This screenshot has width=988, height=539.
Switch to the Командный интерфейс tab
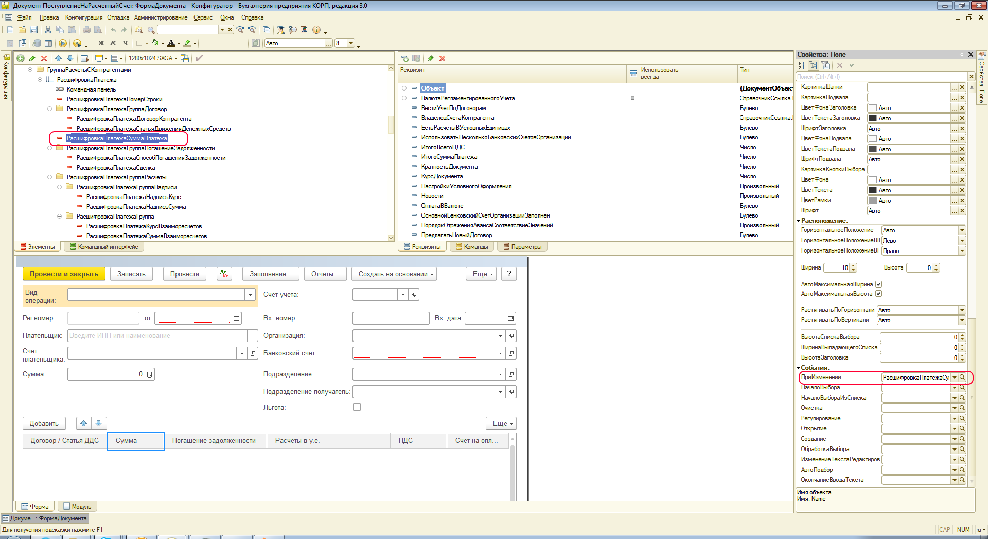(x=103, y=247)
